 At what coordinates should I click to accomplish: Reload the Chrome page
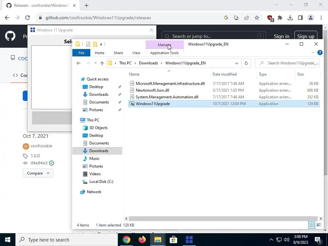[28, 18]
